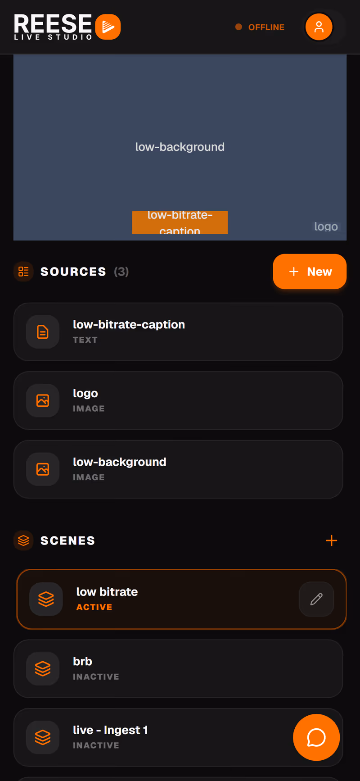Select the logo overlay in preview
This screenshot has width=360, height=781.
pos(326,227)
